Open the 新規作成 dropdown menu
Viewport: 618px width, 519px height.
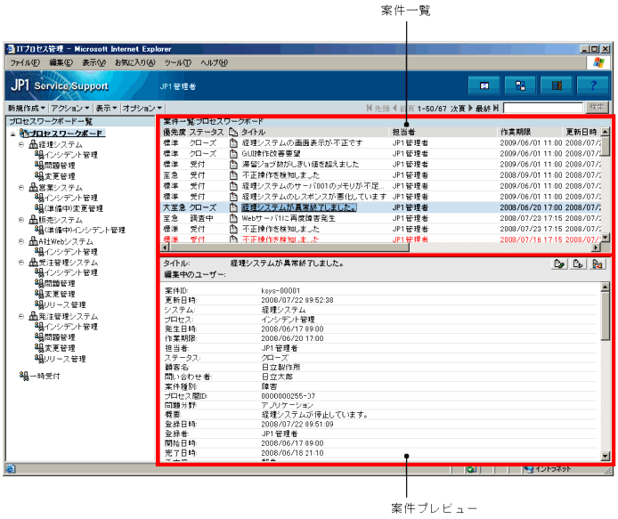point(27,108)
